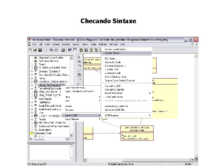222x167 pixels.
Task: Click the document icon beside File menu
Action: (30, 44)
